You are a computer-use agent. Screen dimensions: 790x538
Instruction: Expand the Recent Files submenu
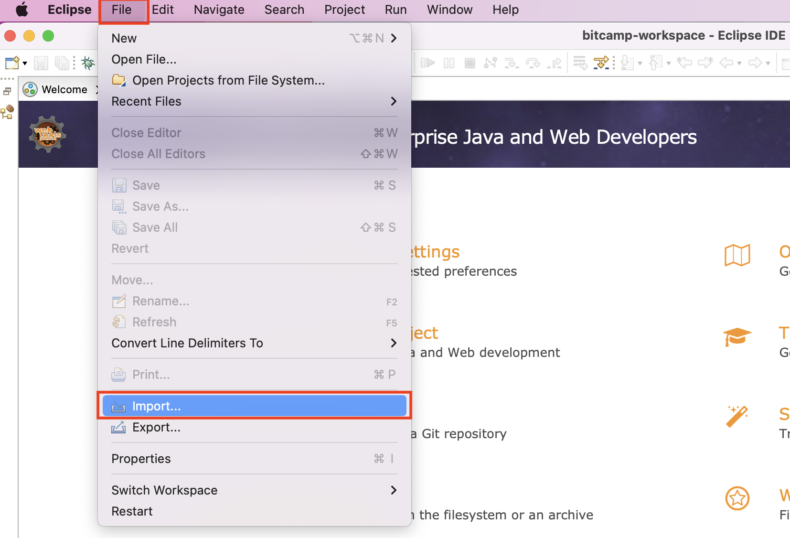coord(254,101)
